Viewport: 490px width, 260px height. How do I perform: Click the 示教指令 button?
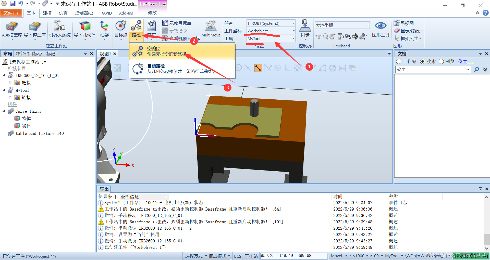[175, 31]
